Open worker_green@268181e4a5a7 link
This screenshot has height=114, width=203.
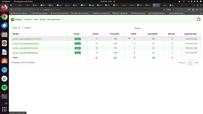pyautogui.click(x=25, y=48)
